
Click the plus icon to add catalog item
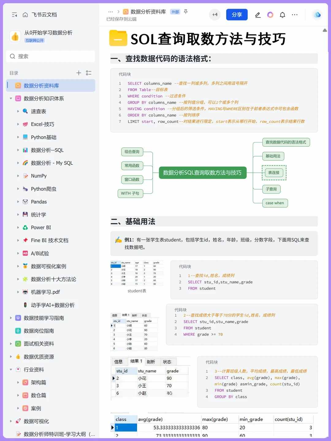tap(78, 73)
